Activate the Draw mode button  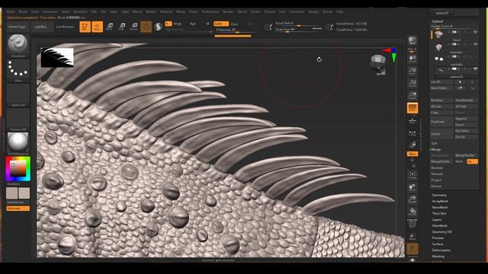click(x=97, y=27)
